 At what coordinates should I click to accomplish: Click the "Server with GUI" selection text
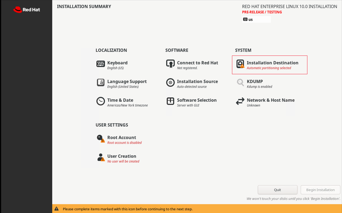(x=188, y=105)
